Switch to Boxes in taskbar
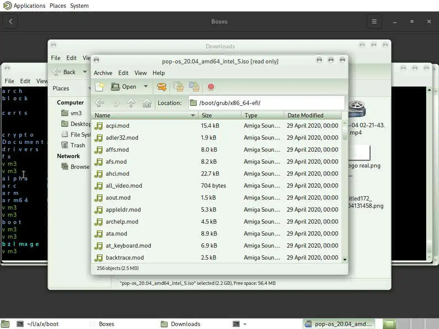This screenshot has height=329, width=439. tap(102, 324)
